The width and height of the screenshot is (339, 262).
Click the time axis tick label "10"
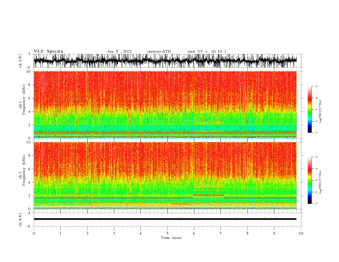pyautogui.click(x=301, y=233)
